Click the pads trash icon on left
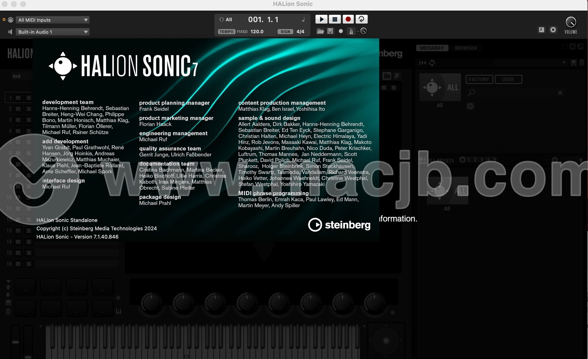 [8, 312]
